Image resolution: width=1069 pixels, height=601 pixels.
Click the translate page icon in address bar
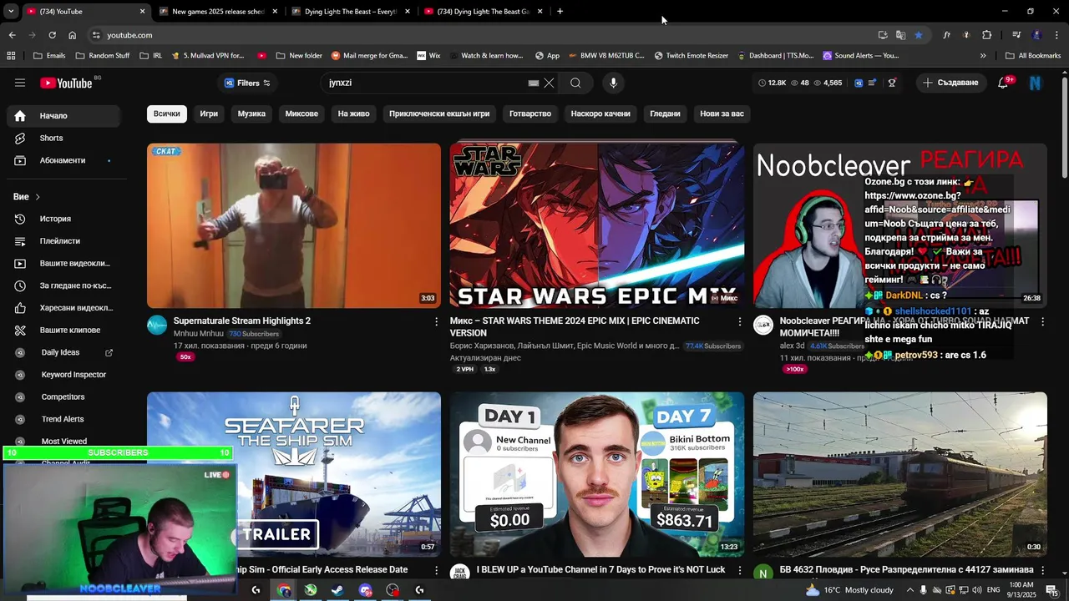coord(900,35)
